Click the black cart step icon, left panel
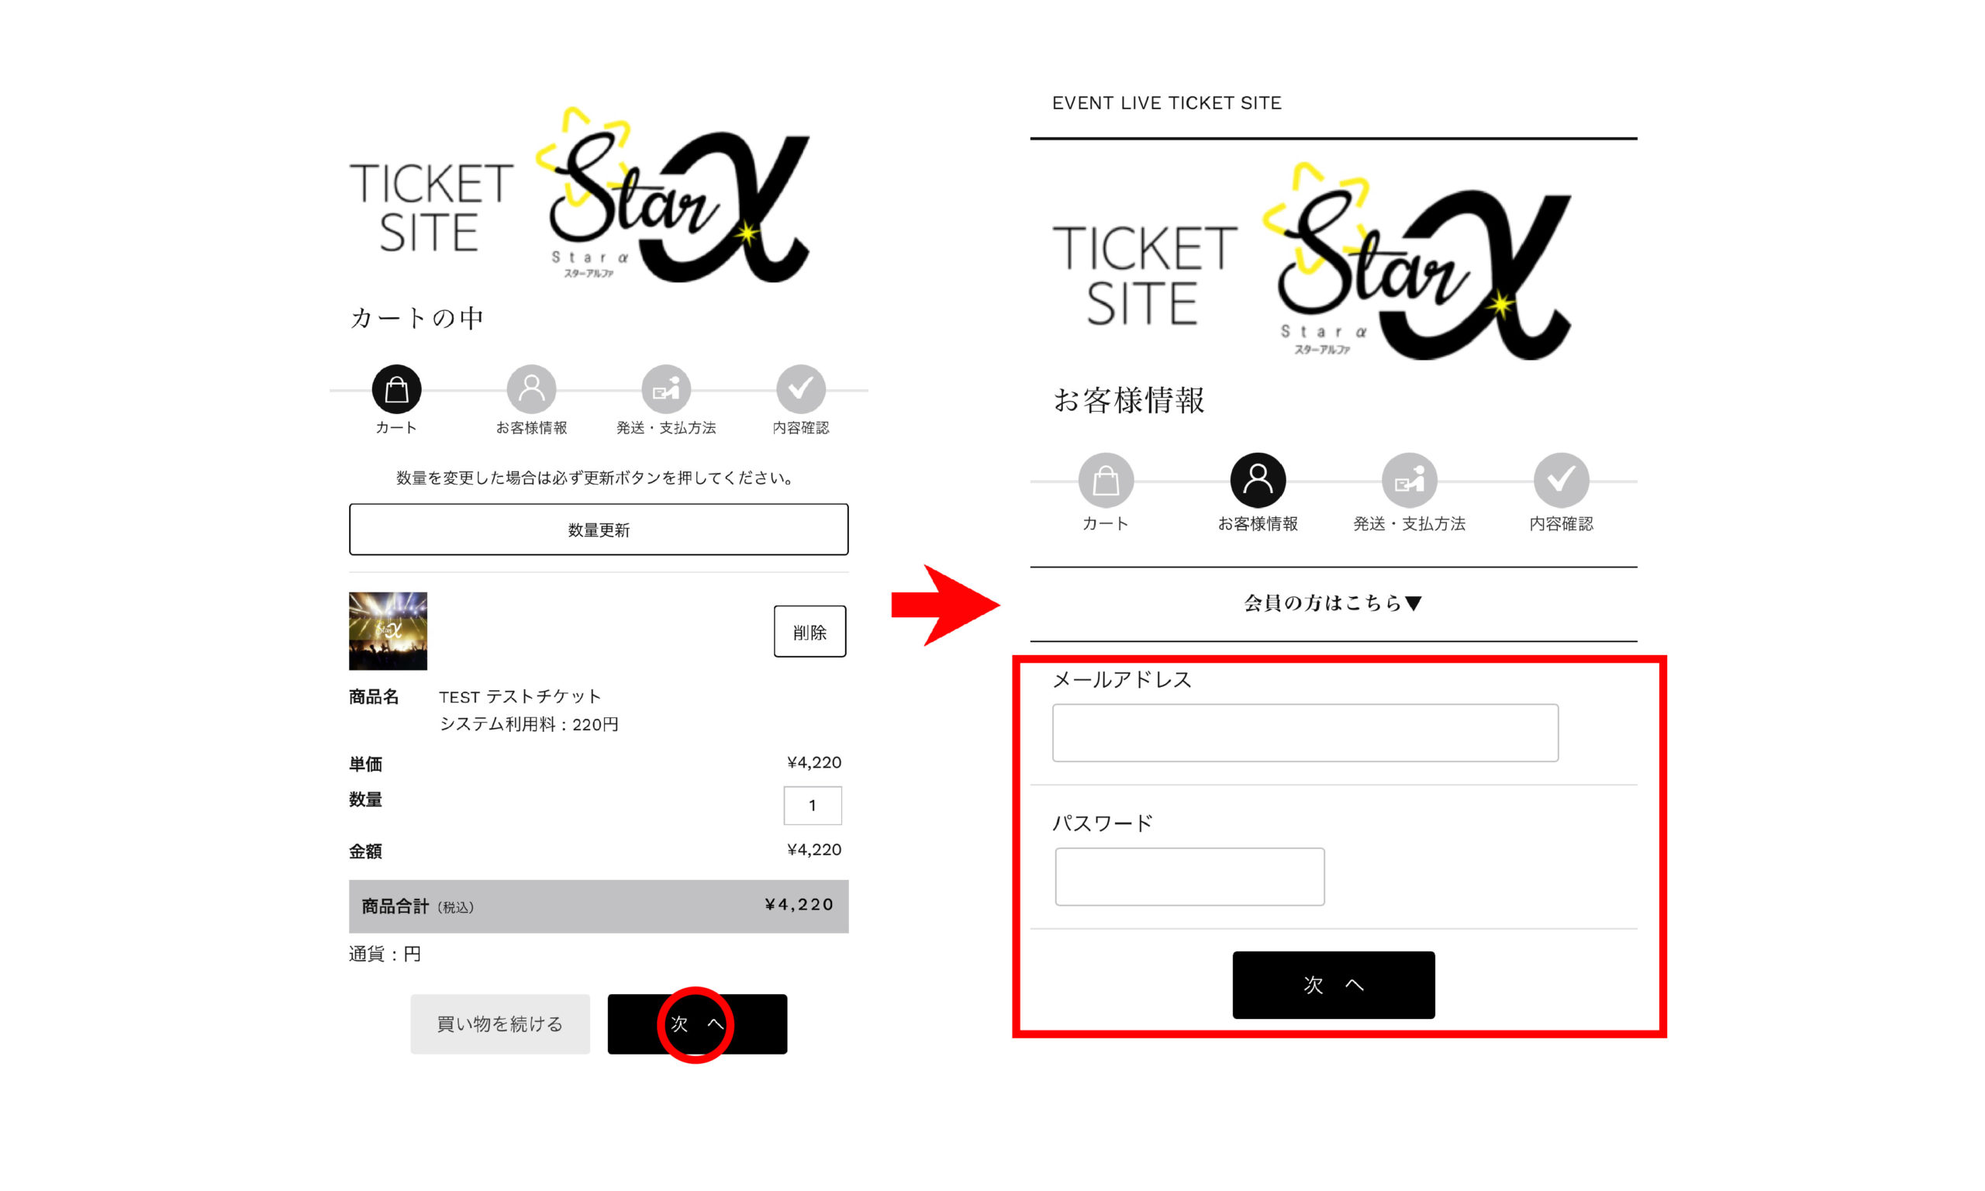The width and height of the screenshot is (1985, 1191). [396, 389]
